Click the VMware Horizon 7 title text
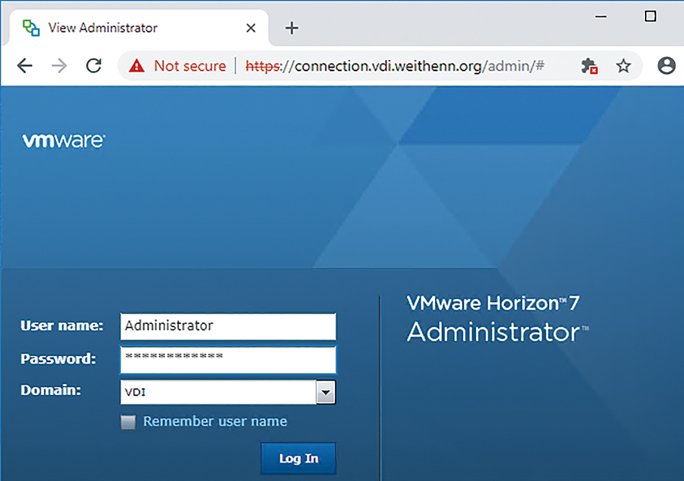 (493, 303)
